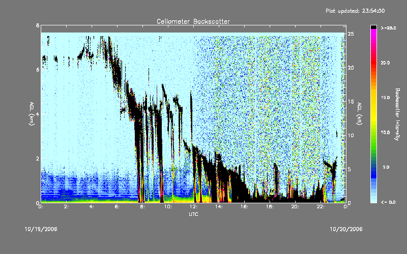Click the "16:" hour label on UTC axis

coord(244,207)
